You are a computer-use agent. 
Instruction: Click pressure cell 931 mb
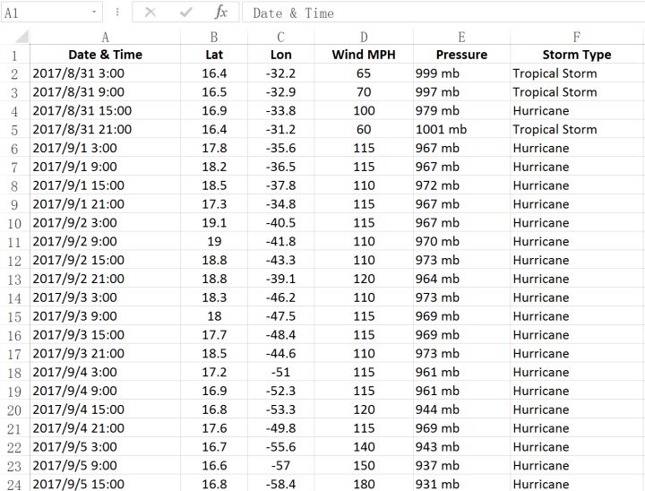click(461, 484)
